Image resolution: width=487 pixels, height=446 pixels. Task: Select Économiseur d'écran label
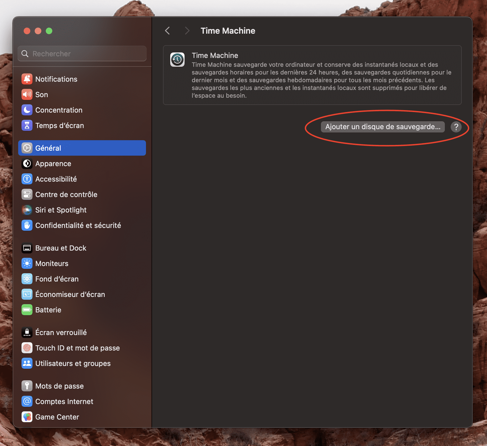pos(70,294)
